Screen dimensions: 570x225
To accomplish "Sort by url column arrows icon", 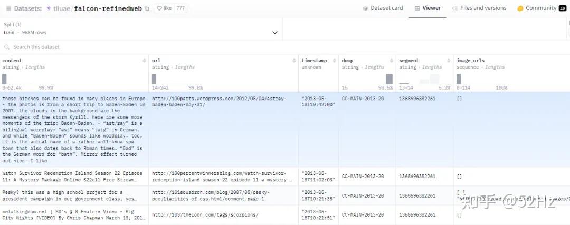I will [x=294, y=61].
